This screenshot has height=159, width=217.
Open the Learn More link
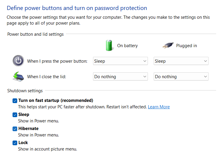(x=159, y=107)
